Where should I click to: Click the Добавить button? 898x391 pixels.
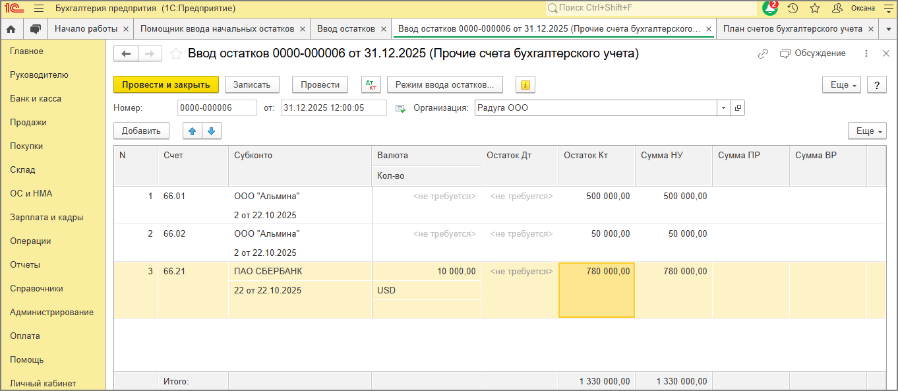tap(141, 131)
